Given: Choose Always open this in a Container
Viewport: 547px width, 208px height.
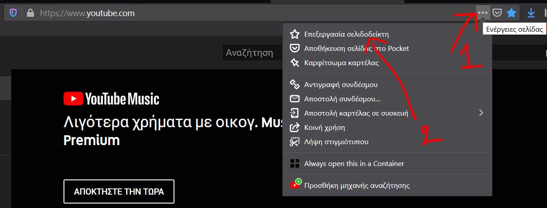Looking at the screenshot, I should point(388,163).
